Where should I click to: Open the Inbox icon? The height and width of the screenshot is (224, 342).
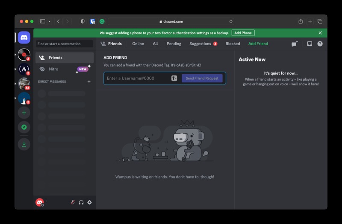[310, 44]
